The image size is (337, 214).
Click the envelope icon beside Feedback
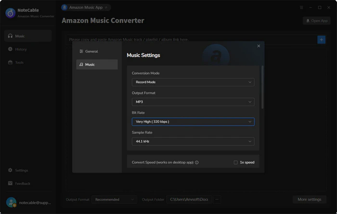click(x=10, y=183)
